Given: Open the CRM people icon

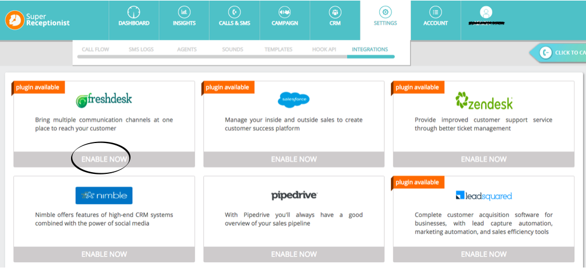Looking at the screenshot, I should [335, 12].
